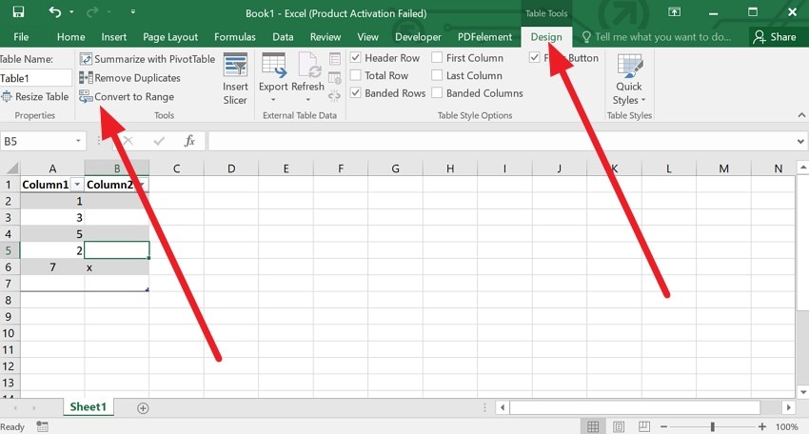This screenshot has width=809, height=434.
Task: Select row 8 header
Action: tap(9, 301)
